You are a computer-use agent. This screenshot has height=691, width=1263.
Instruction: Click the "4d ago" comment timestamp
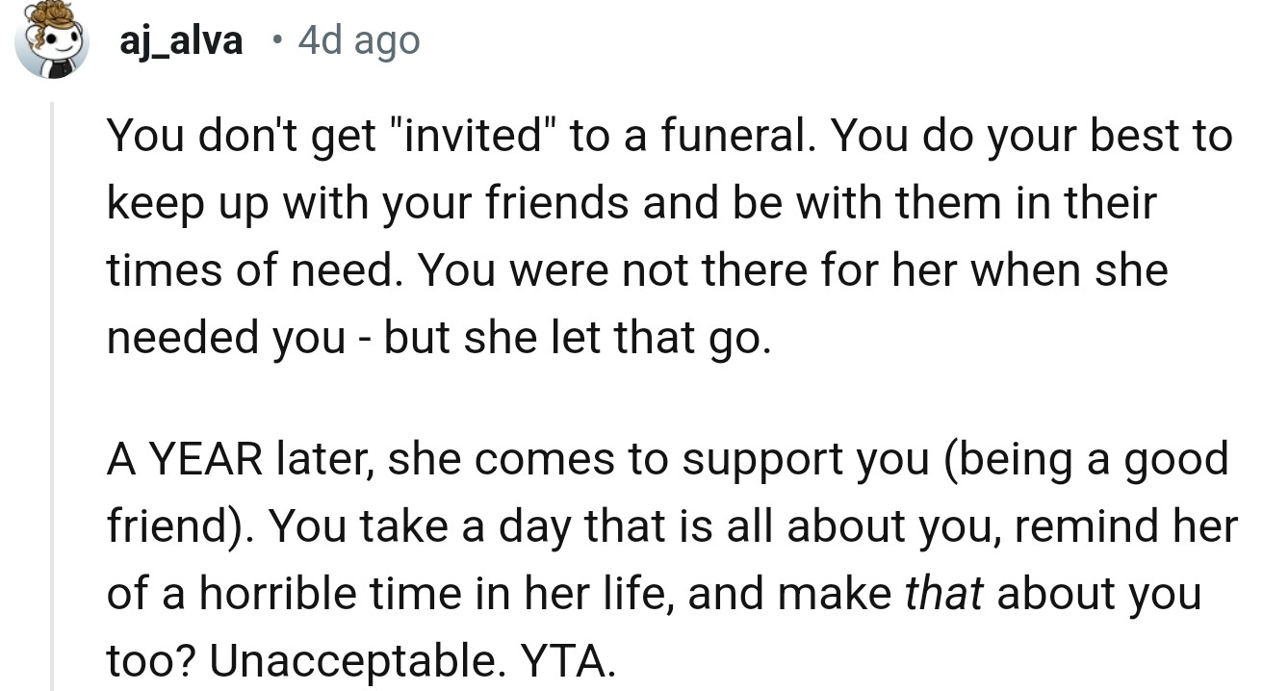point(359,40)
